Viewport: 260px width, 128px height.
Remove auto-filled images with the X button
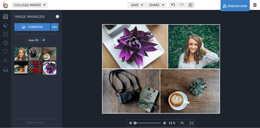click(x=44, y=40)
